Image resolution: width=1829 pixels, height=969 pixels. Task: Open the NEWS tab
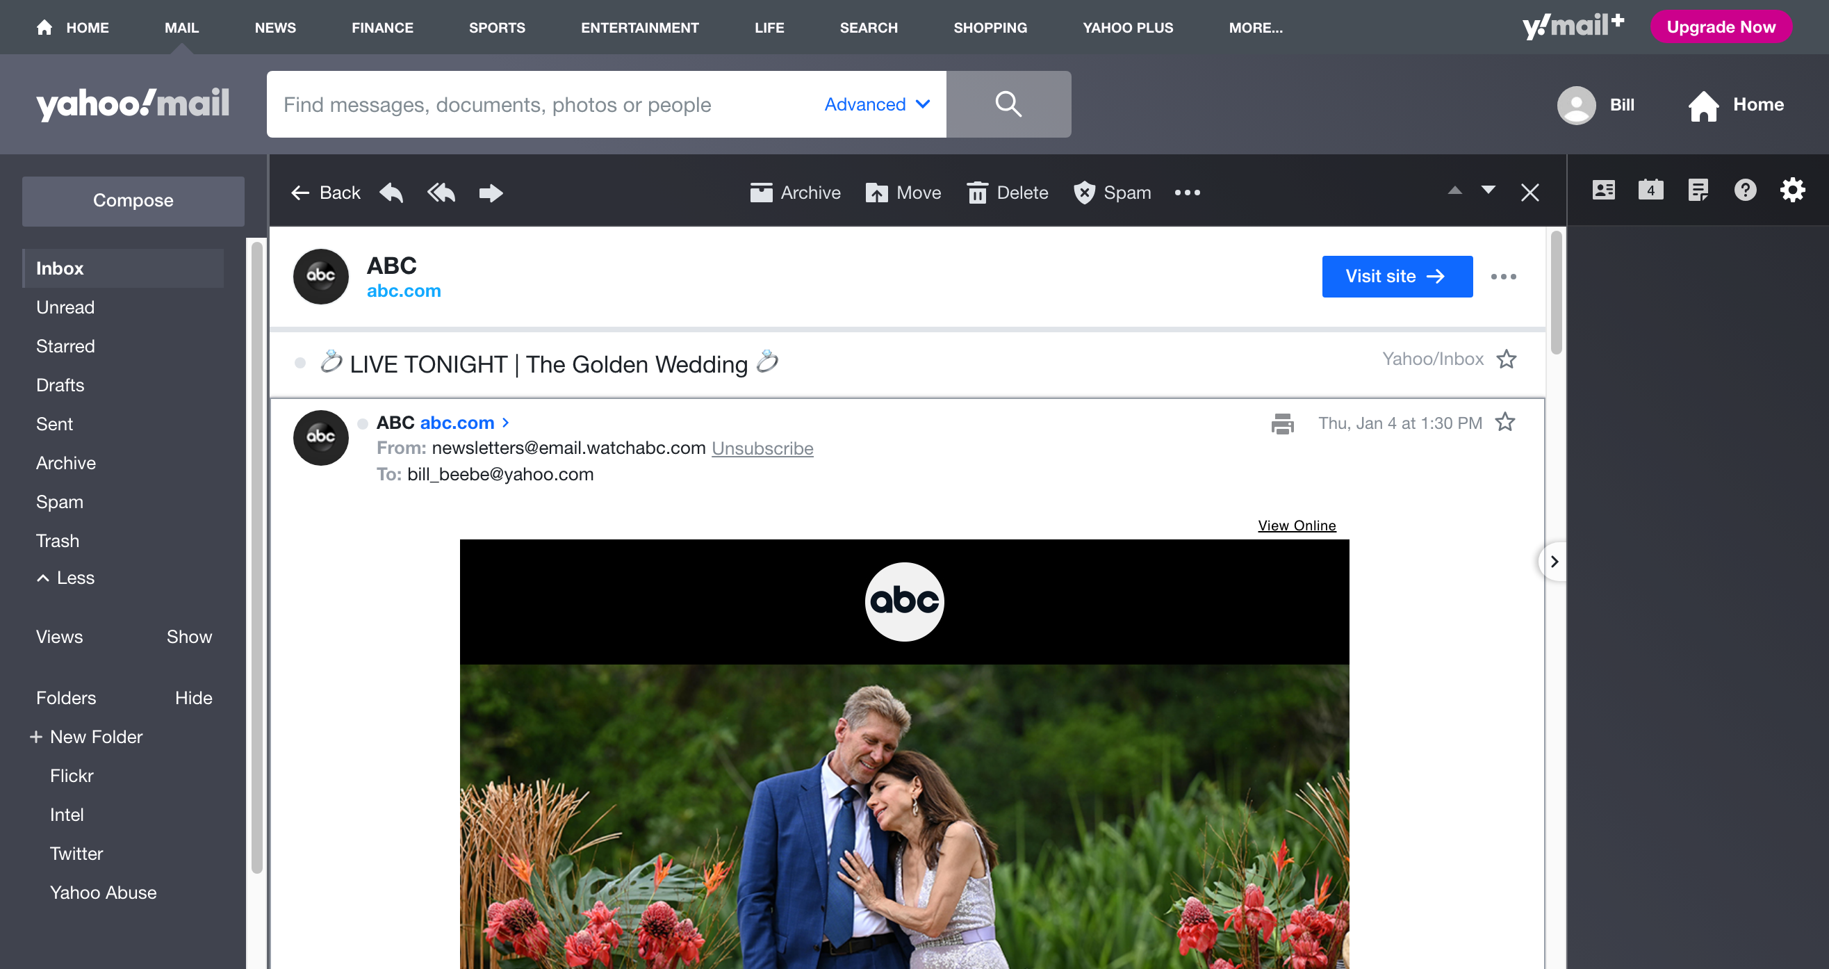tap(275, 28)
